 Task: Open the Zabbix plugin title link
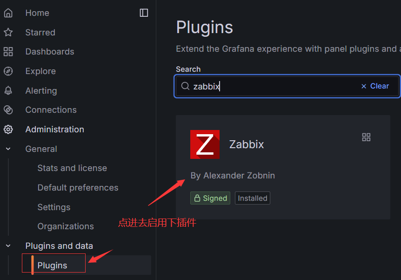[247, 144]
